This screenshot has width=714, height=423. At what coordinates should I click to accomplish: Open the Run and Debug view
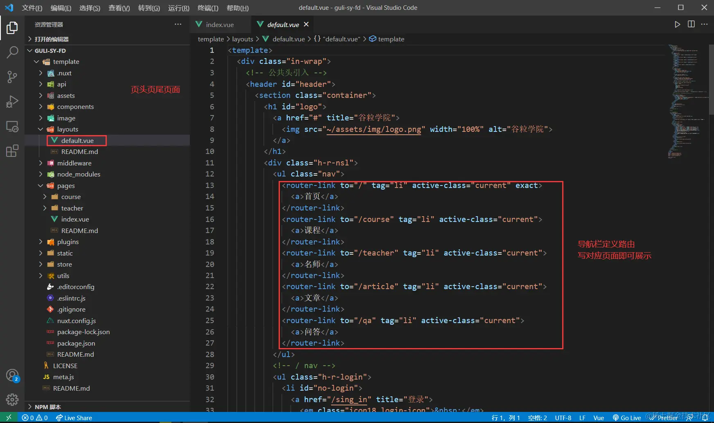[12, 102]
